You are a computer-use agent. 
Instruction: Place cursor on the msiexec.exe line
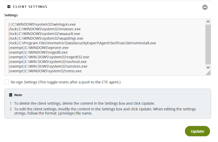[x=45, y=29]
